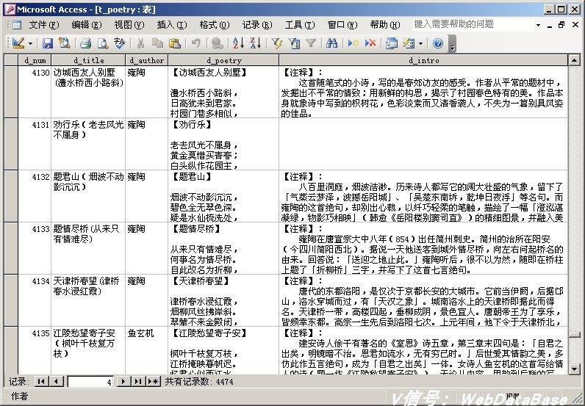Copy selection toolbar icon
This screenshot has height=406, width=585.
coord(158,43)
